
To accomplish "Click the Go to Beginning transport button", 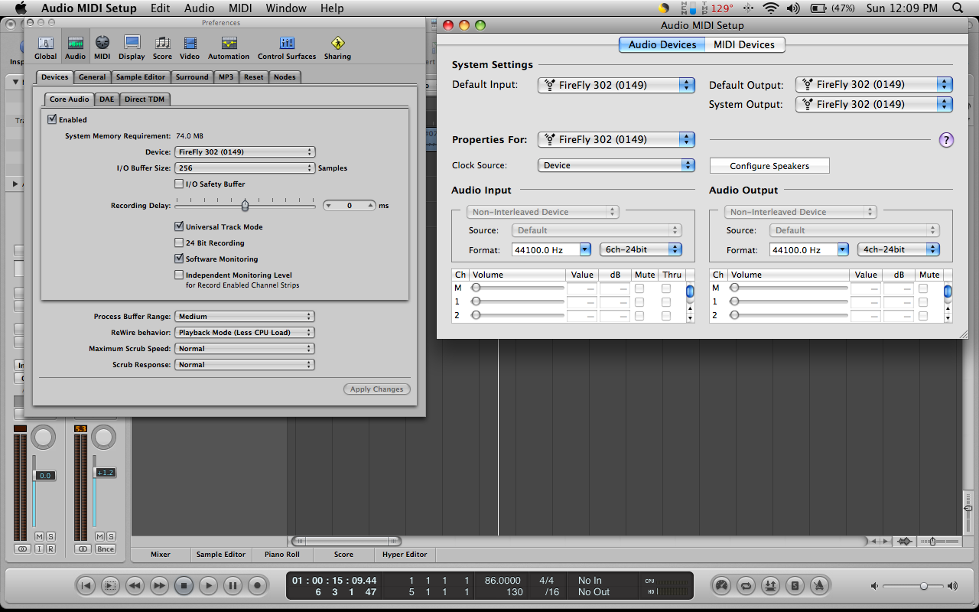I will 86,586.
